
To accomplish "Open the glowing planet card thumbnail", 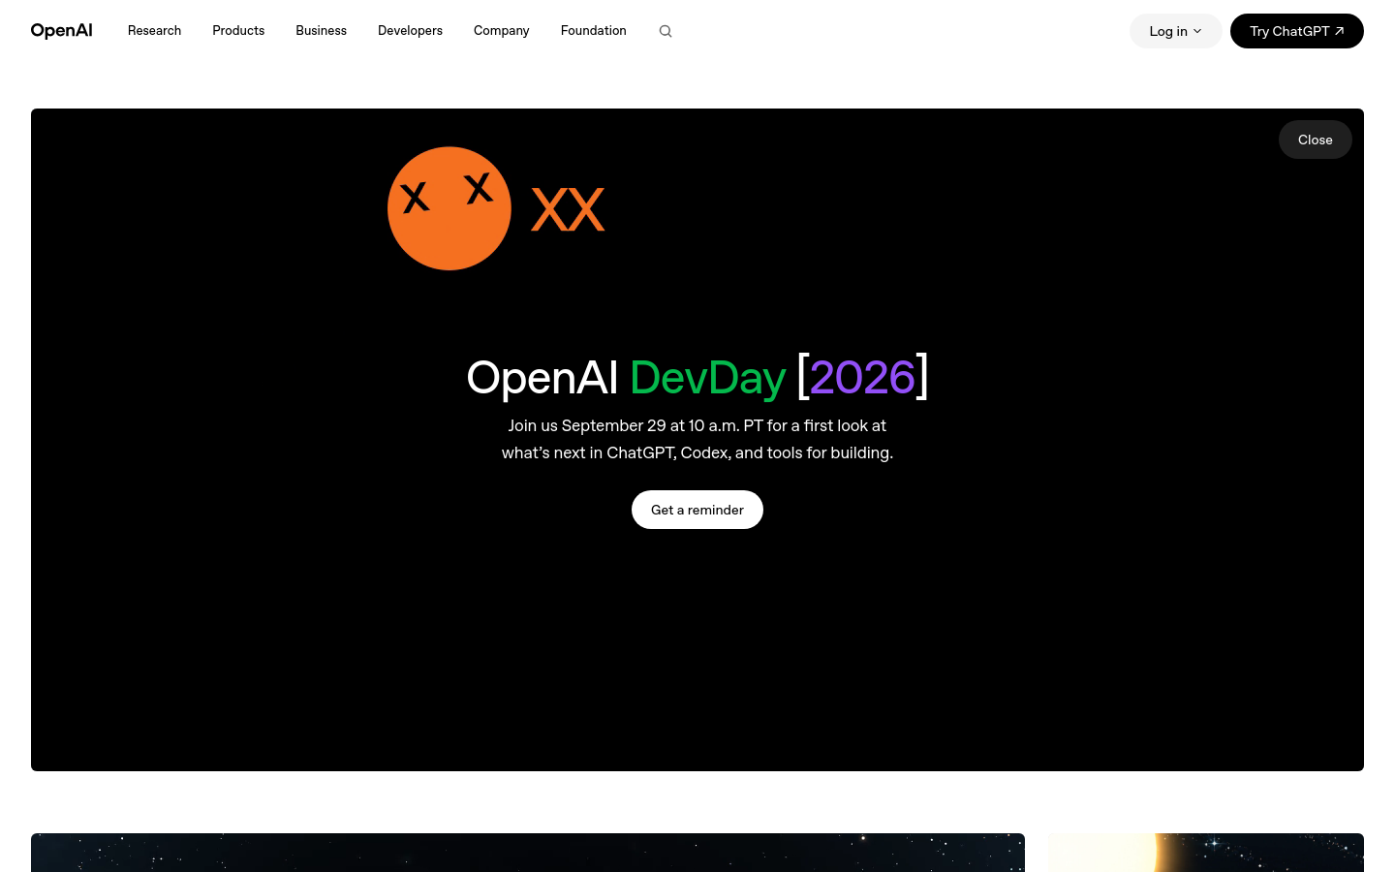I will [1206, 853].
